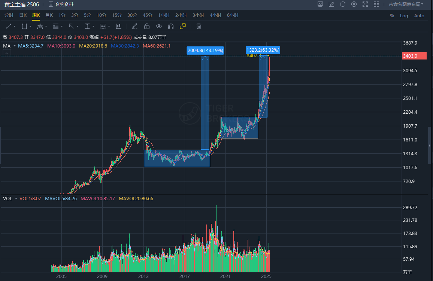This screenshot has height=281, width=433.
Task: Select the rectangle shape drawing tool
Action: pos(24,26)
